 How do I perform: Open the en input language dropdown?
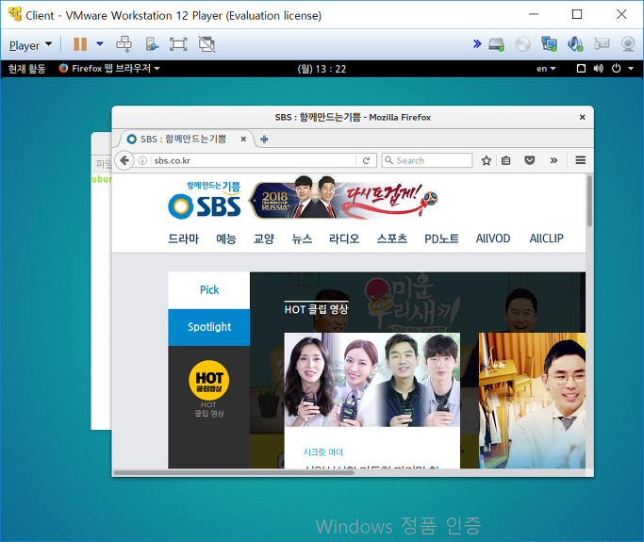(x=546, y=69)
